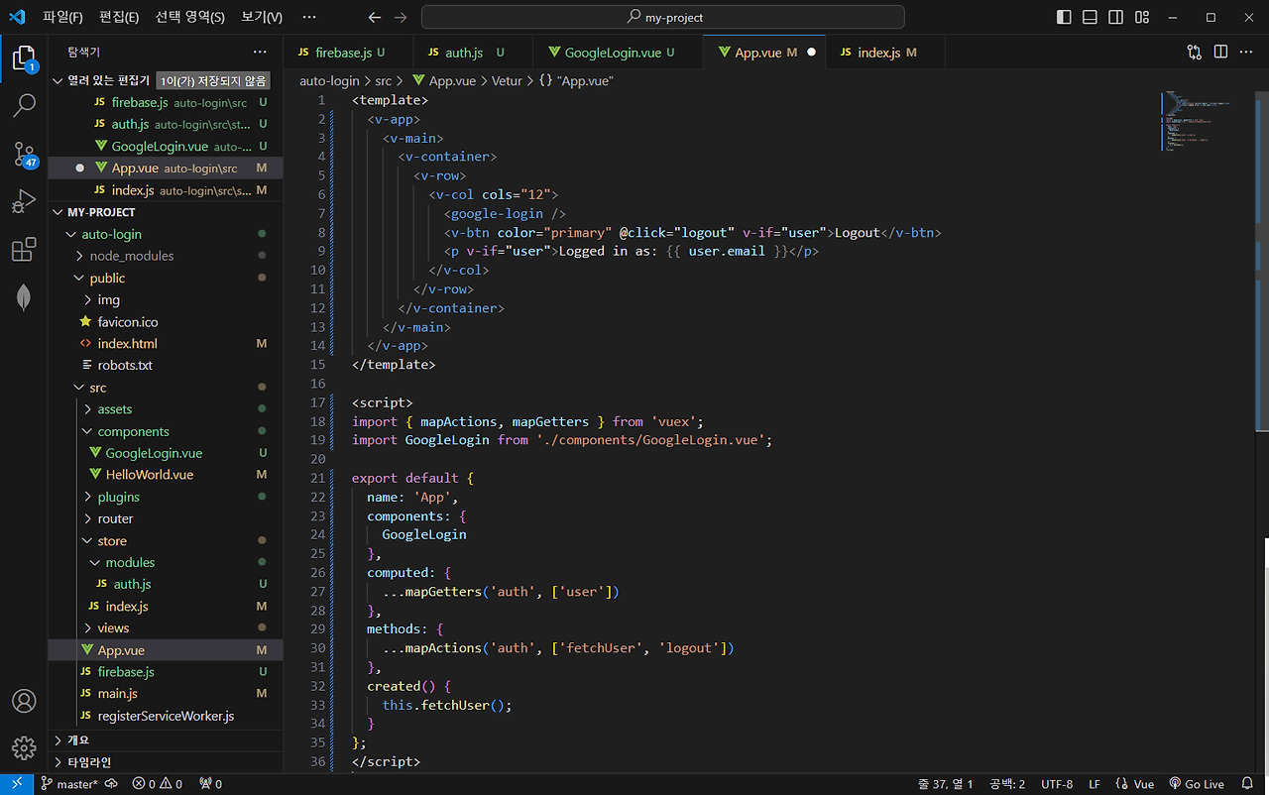Open the 편집(E) menu
Viewport: 1269px width, 795px height.
(x=119, y=17)
